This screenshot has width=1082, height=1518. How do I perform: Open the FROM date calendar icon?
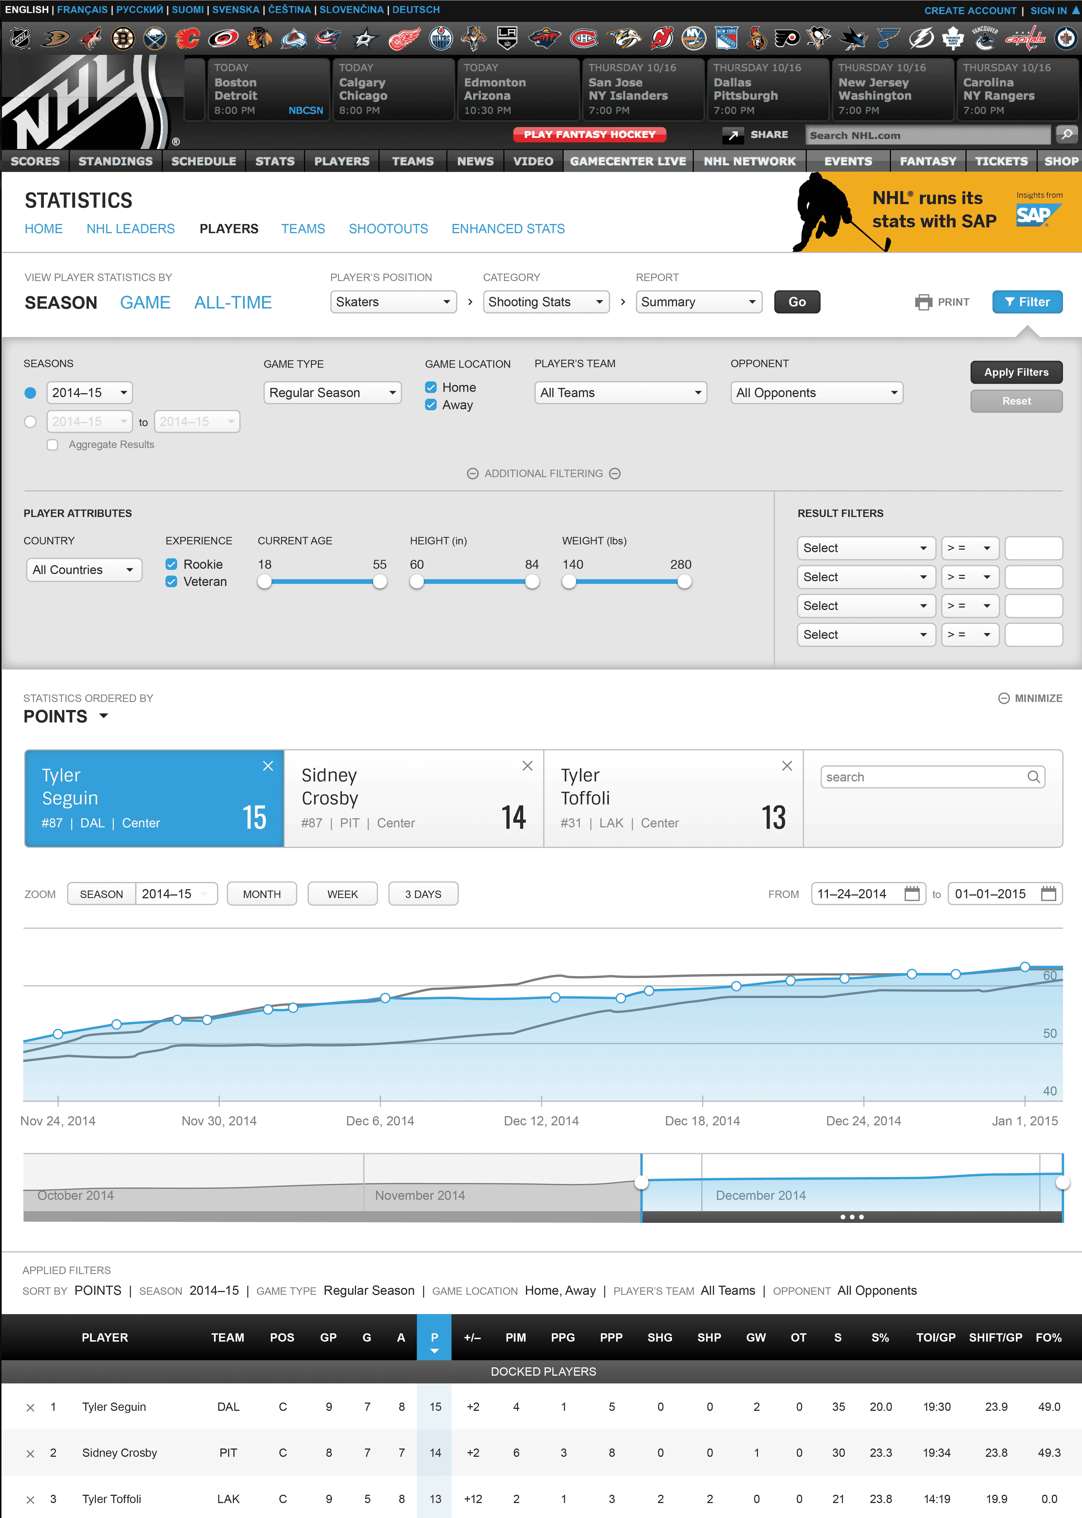912,894
